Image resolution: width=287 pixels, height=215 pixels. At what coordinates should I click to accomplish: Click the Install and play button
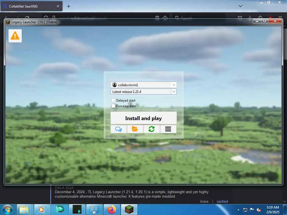click(x=143, y=118)
